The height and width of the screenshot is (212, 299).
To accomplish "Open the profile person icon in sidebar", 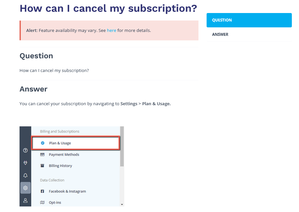I will click(x=25, y=200).
